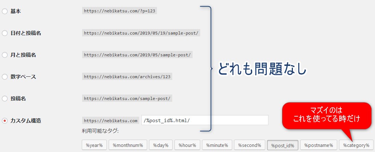
Task: Add the %second% tag
Action: pos(249,145)
